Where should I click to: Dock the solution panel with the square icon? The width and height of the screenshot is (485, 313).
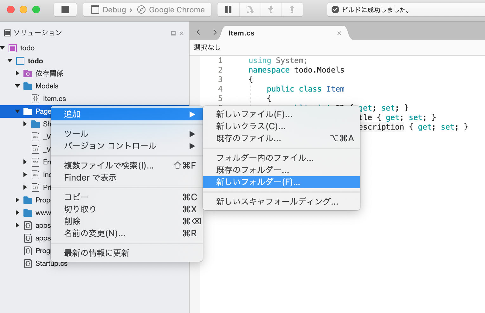point(173,33)
